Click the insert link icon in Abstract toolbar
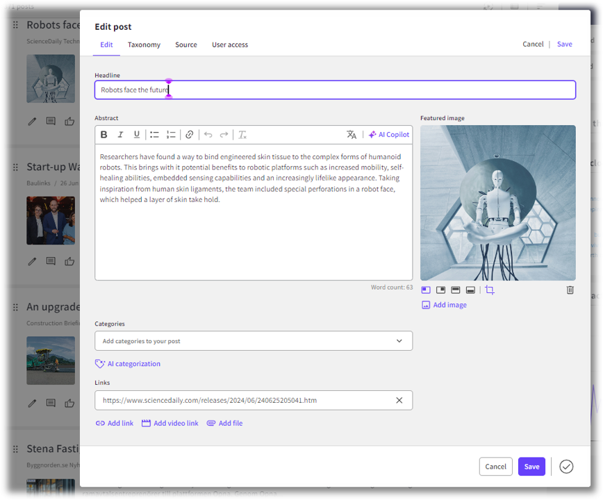This screenshot has width=603, height=500. click(189, 135)
